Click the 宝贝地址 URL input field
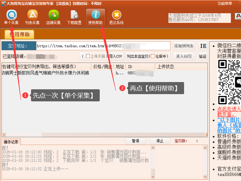The image size is (241, 181). point(103,46)
